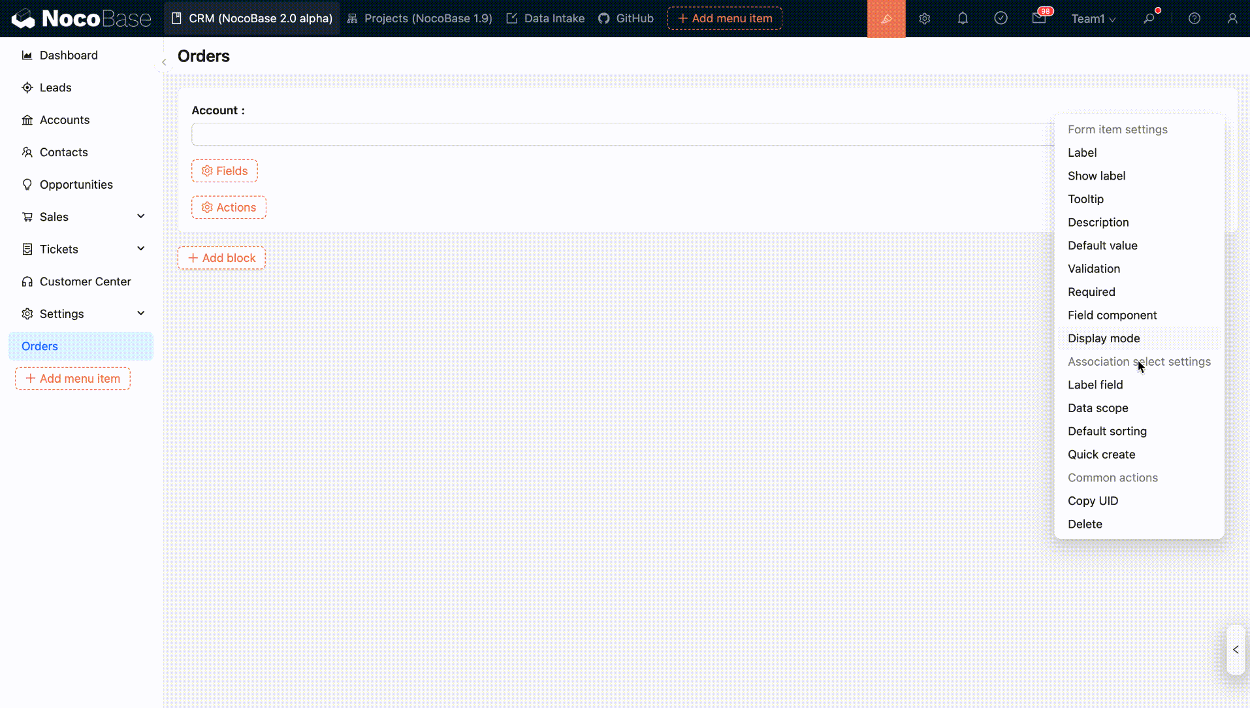Click the Account input field
The image size is (1250, 708).
coord(620,135)
